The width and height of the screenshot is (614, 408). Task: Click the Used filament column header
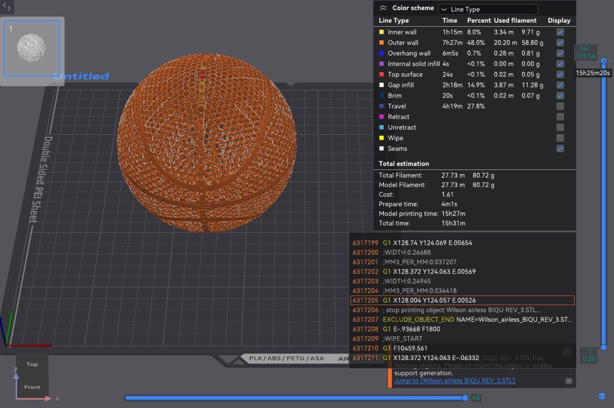click(x=515, y=21)
